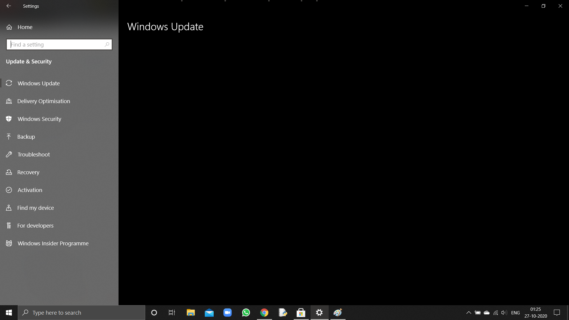Open Microsoft Store from the taskbar
Viewport: 569px width, 320px height.
tap(301, 312)
